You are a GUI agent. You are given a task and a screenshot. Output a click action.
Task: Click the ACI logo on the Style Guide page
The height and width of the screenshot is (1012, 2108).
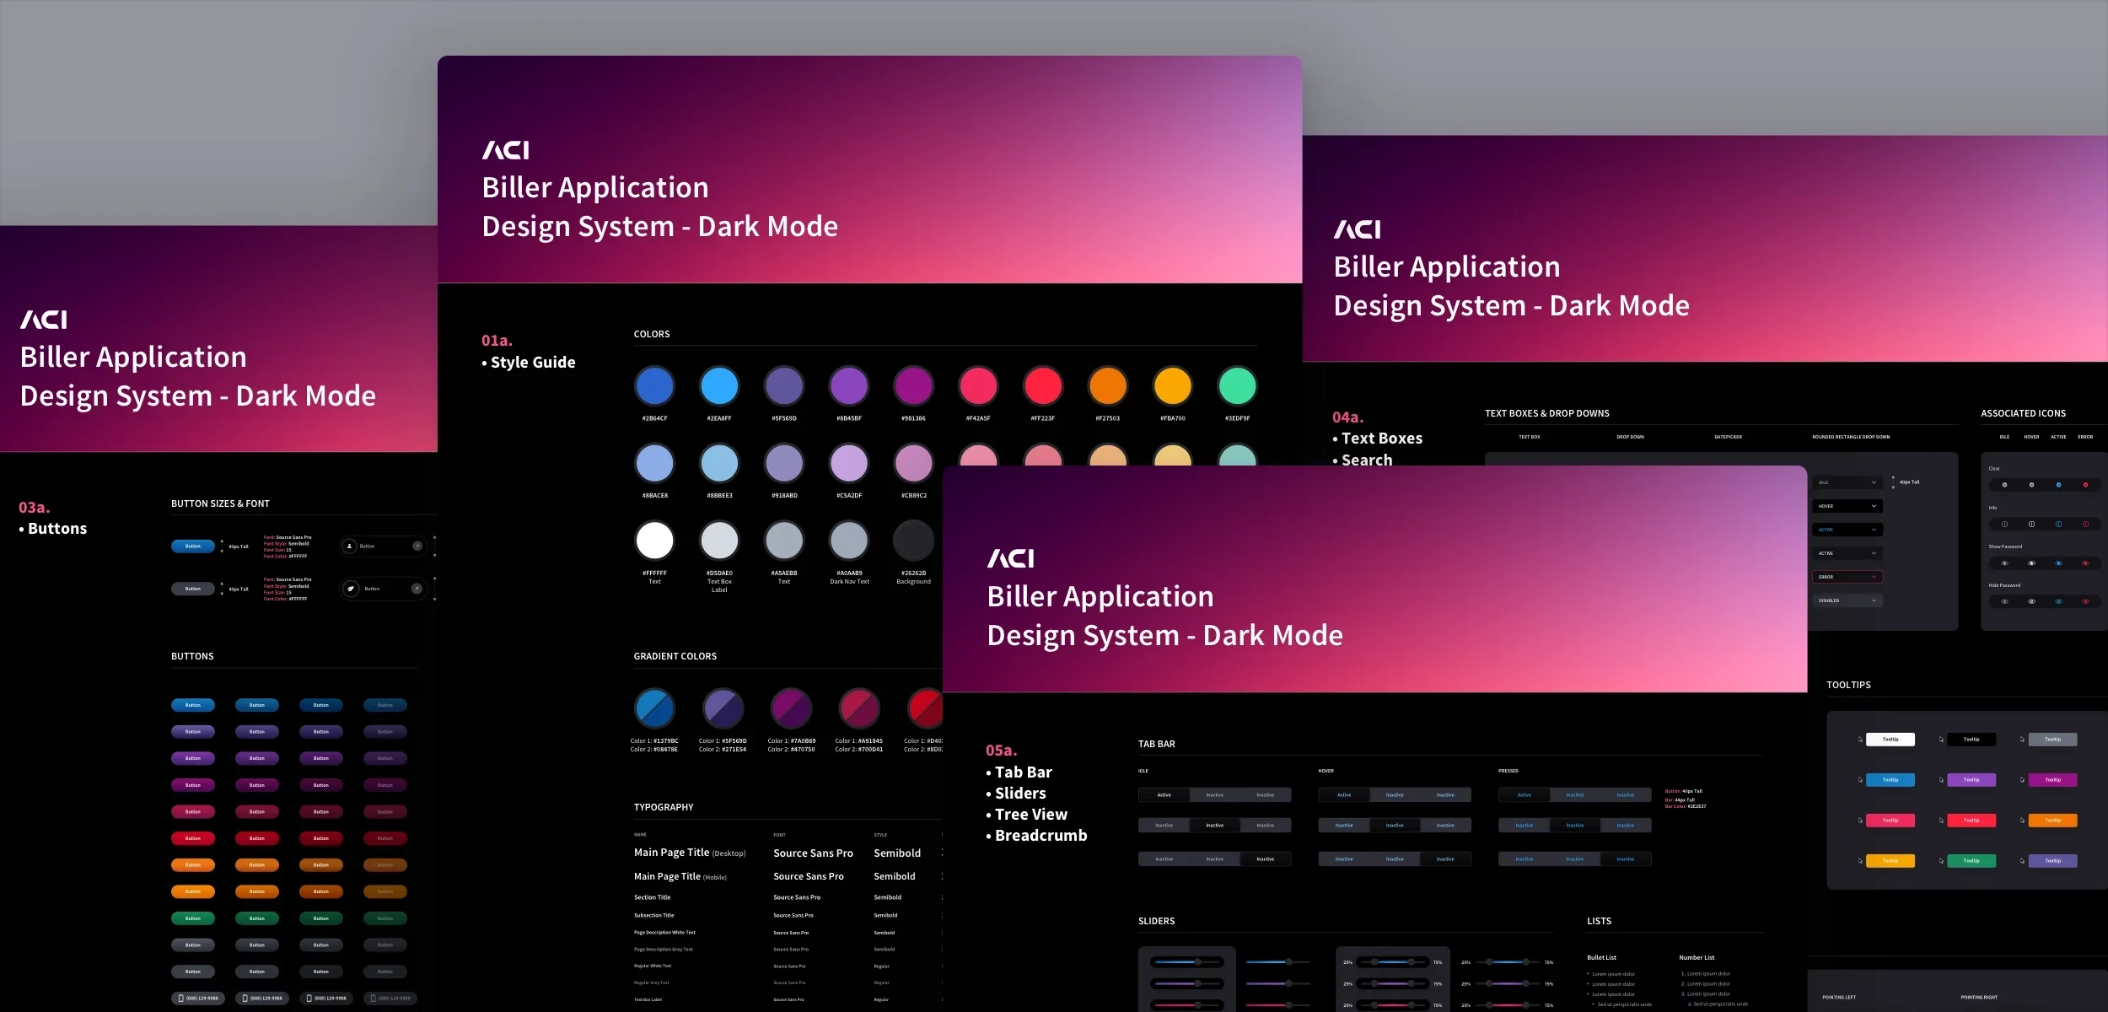505,149
